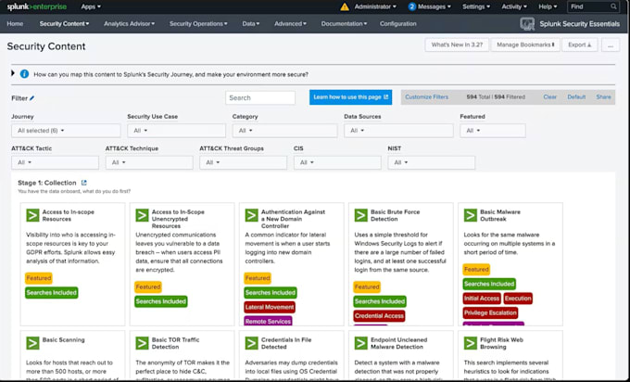Click the Manage Bookmarks button
Viewport: 630px width, 382px height.
[525, 45]
